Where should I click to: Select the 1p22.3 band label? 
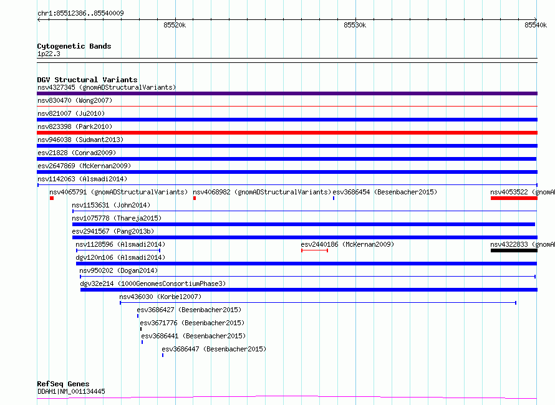coord(49,54)
